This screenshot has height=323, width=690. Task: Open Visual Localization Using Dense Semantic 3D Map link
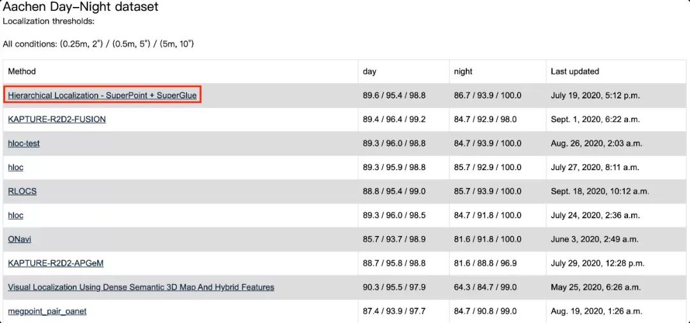[x=141, y=287]
